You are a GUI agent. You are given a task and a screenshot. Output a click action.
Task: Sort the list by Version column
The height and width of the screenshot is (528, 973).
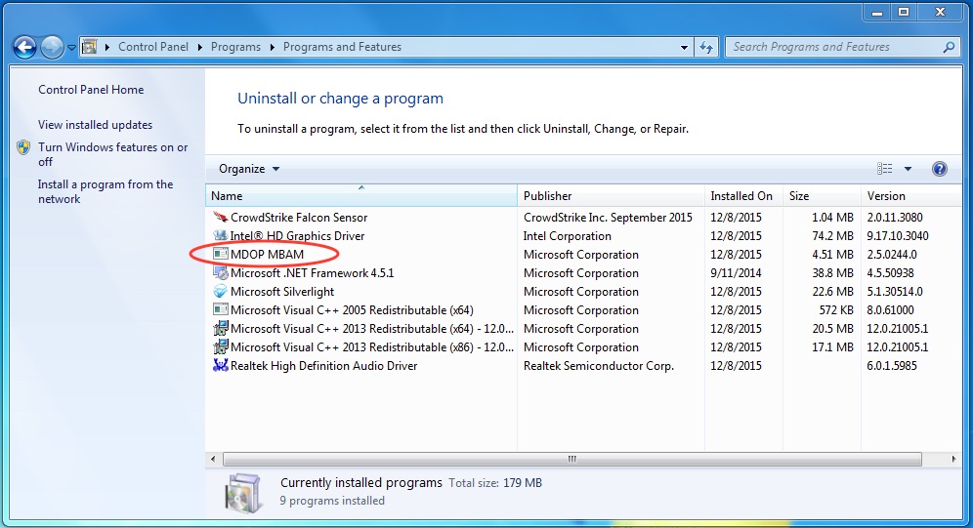tap(910, 196)
